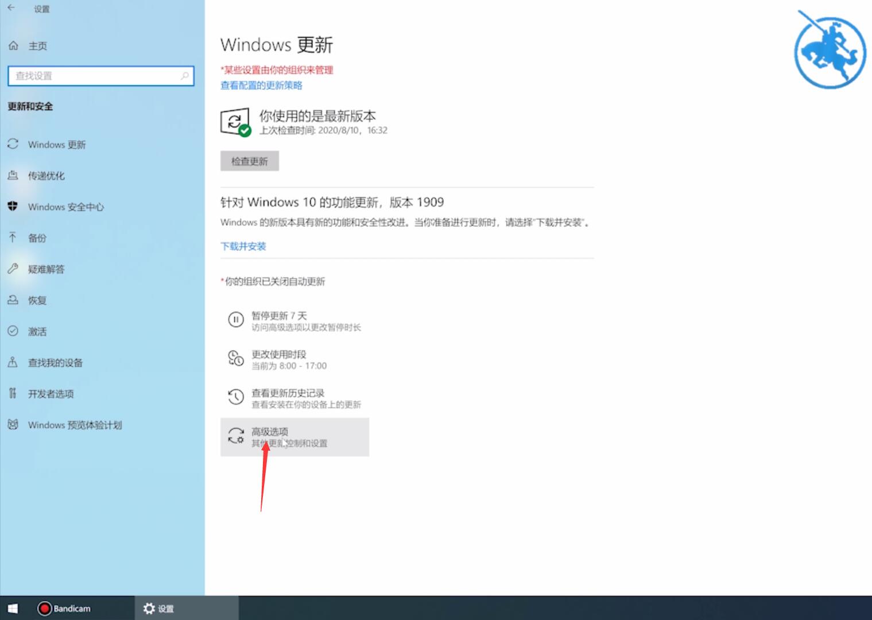
Task: Click the 下载并安装 link
Action: click(x=243, y=246)
